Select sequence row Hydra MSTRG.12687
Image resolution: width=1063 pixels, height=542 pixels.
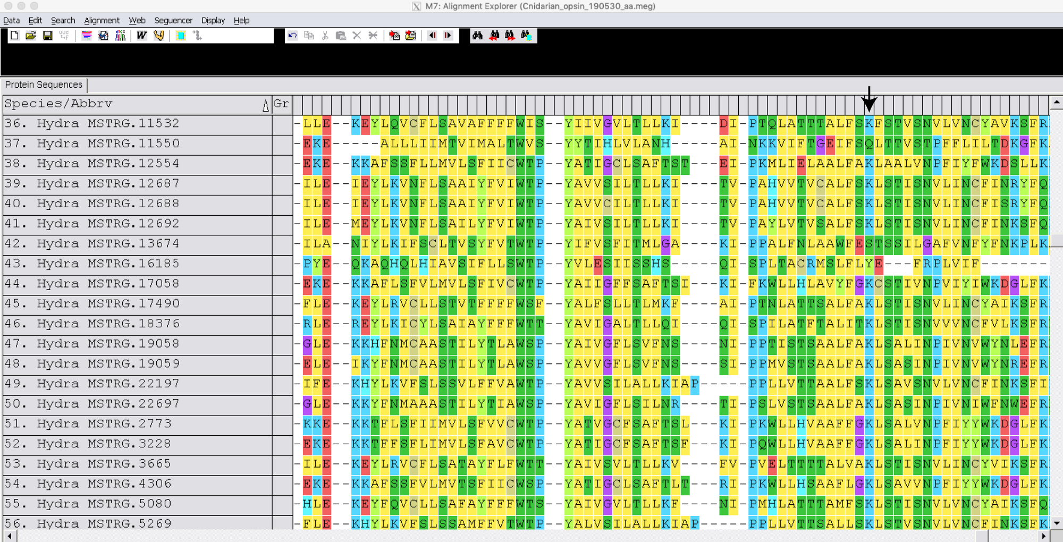point(137,184)
